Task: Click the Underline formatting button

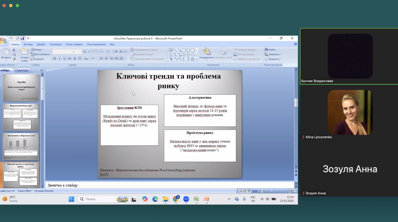Action: (x=65, y=59)
